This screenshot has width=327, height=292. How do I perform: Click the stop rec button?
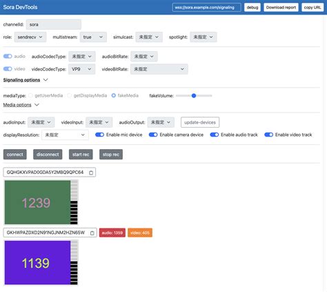pyautogui.click(x=111, y=155)
